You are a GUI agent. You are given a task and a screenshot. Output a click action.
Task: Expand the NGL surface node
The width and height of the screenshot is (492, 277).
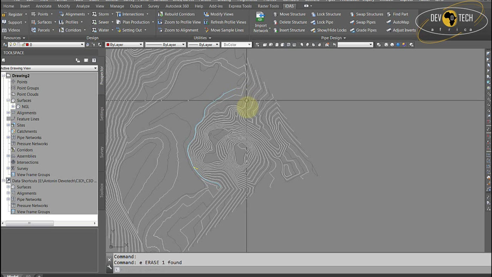coord(13,107)
